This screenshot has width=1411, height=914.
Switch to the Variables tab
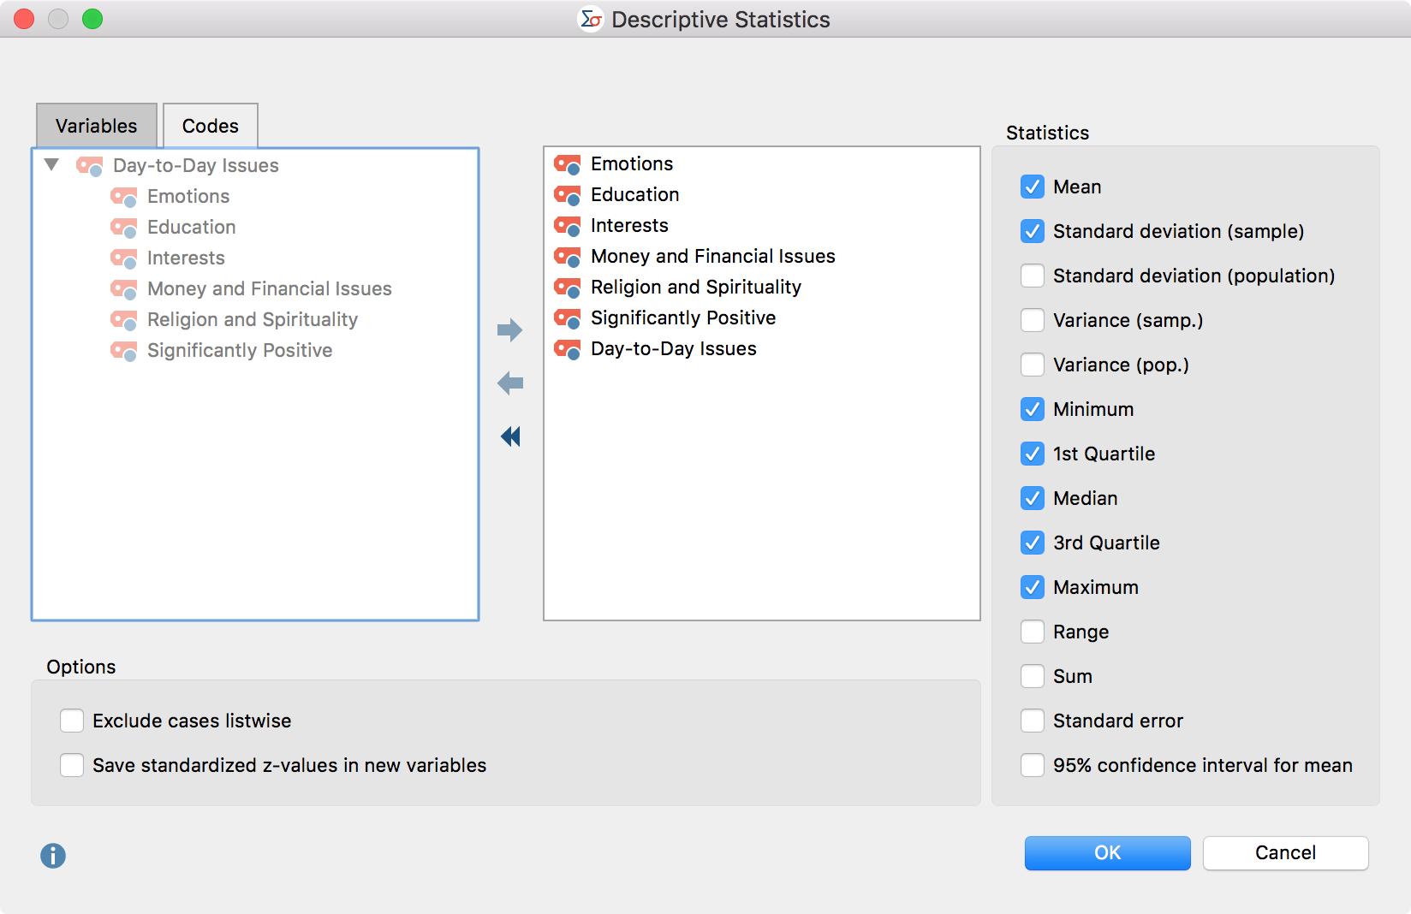coord(96,126)
